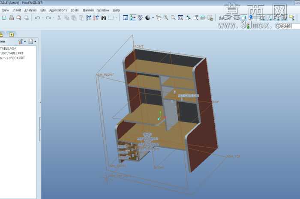Open the View menu

pos(5,10)
